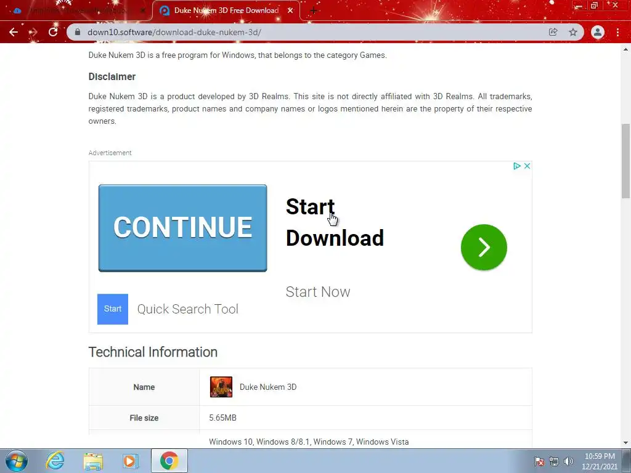631x473 pixels.
Task: Click the taskbar clock showing 10:59 PM
Action: tap(600, 461)
